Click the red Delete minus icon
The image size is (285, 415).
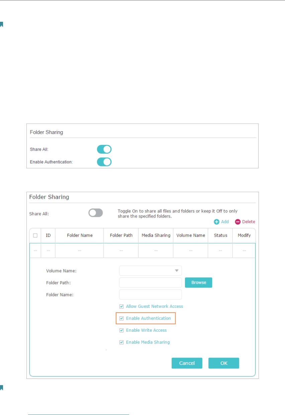pos(238,222)
